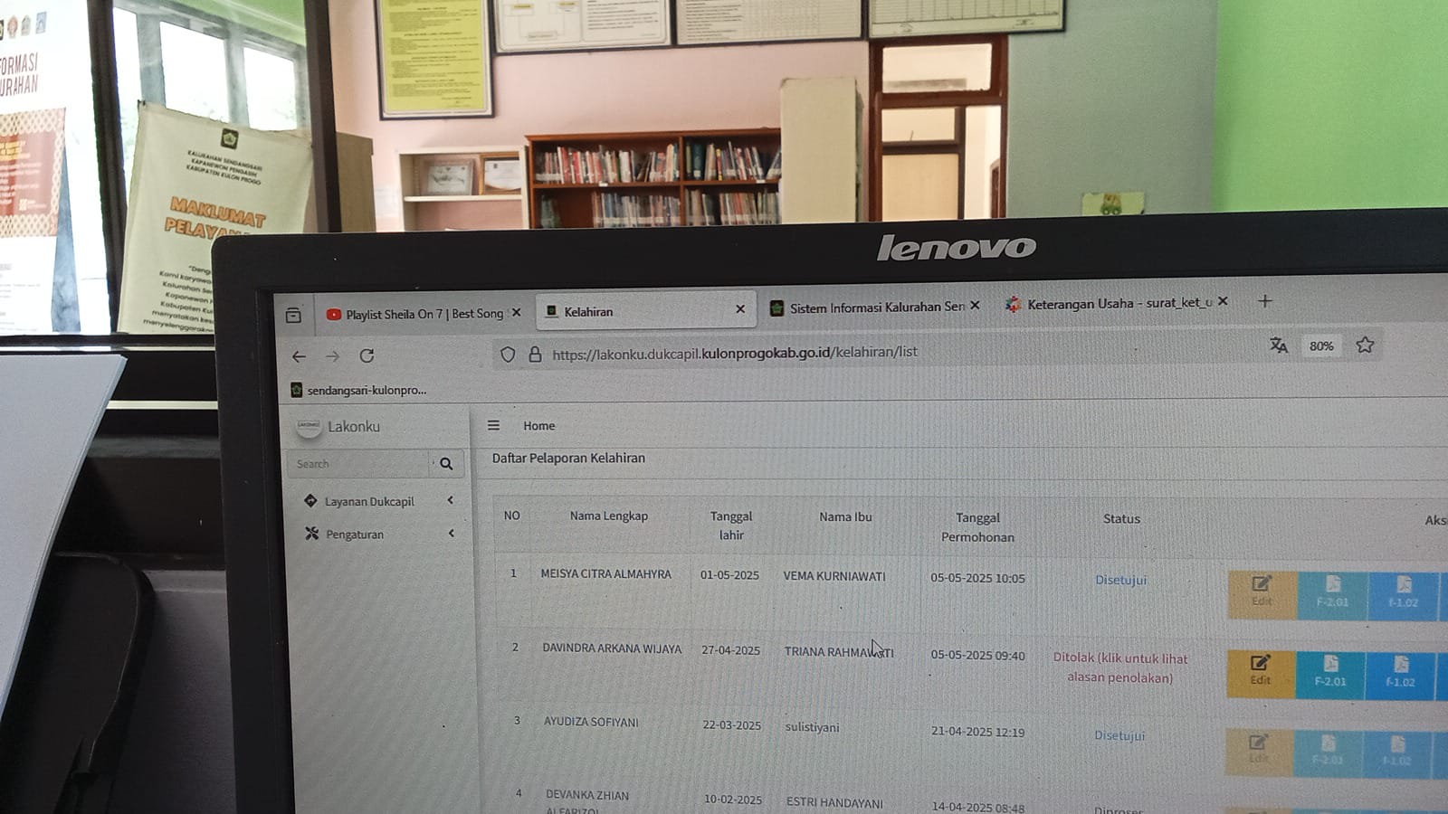Image resolution: width=1448 pixels, height=814 pixels.
Task: Click request time 21-04-2025 12:19
Action: coord(977,733)
